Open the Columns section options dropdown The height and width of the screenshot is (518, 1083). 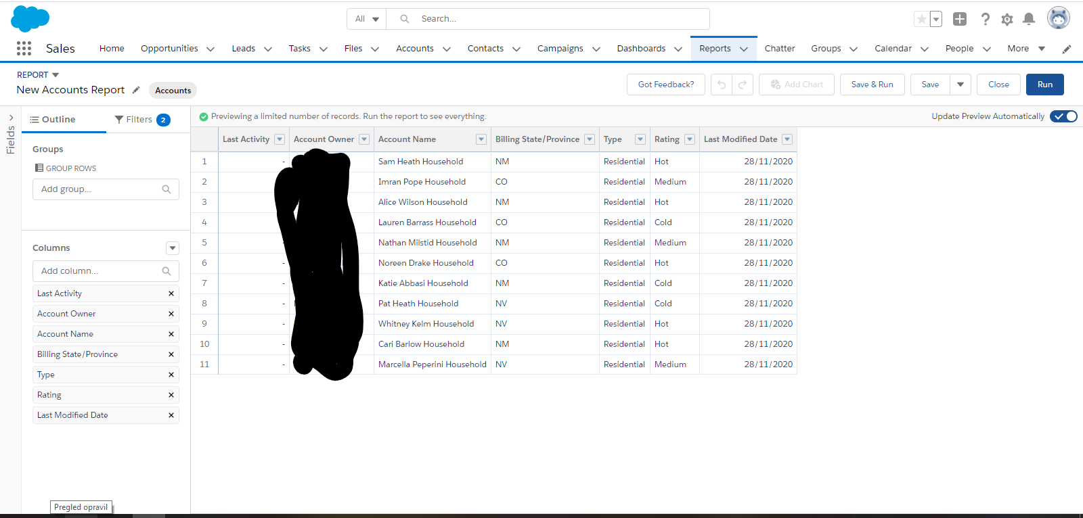tap(173, 248)
